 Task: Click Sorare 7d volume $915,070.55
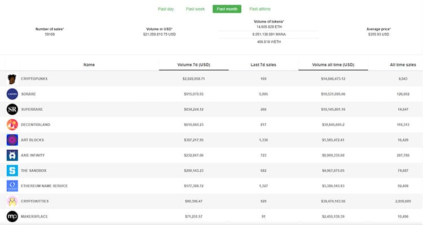(193, 94)
